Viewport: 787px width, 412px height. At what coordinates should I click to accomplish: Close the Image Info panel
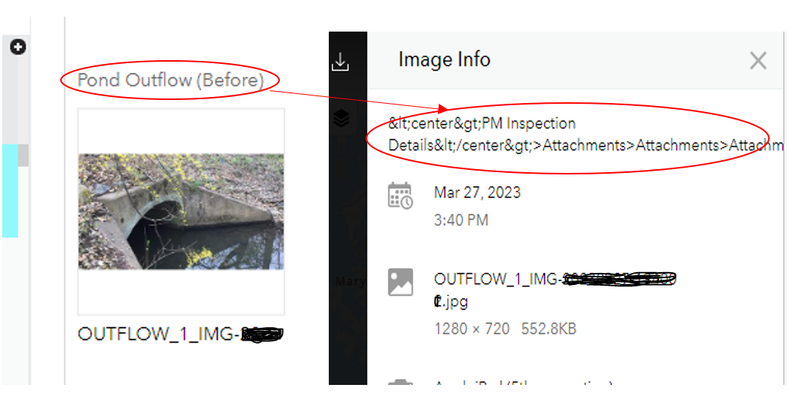758,61
